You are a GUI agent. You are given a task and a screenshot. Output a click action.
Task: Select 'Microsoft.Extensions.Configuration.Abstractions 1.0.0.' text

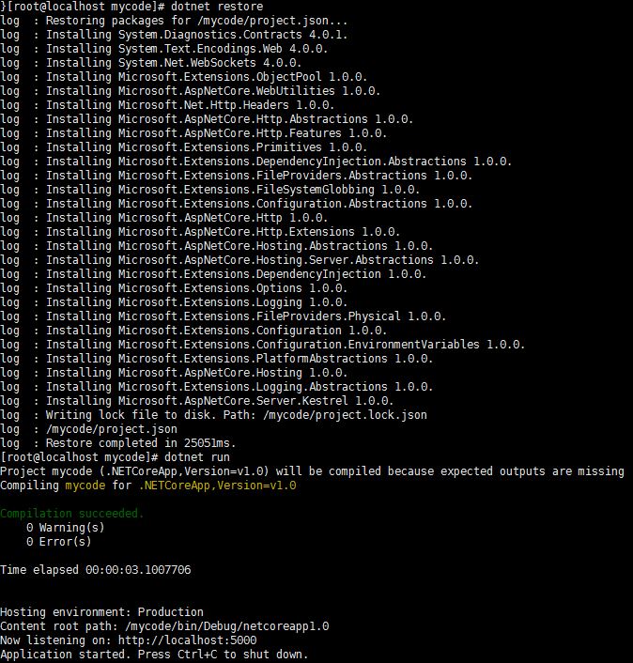(x=295, y=204)
